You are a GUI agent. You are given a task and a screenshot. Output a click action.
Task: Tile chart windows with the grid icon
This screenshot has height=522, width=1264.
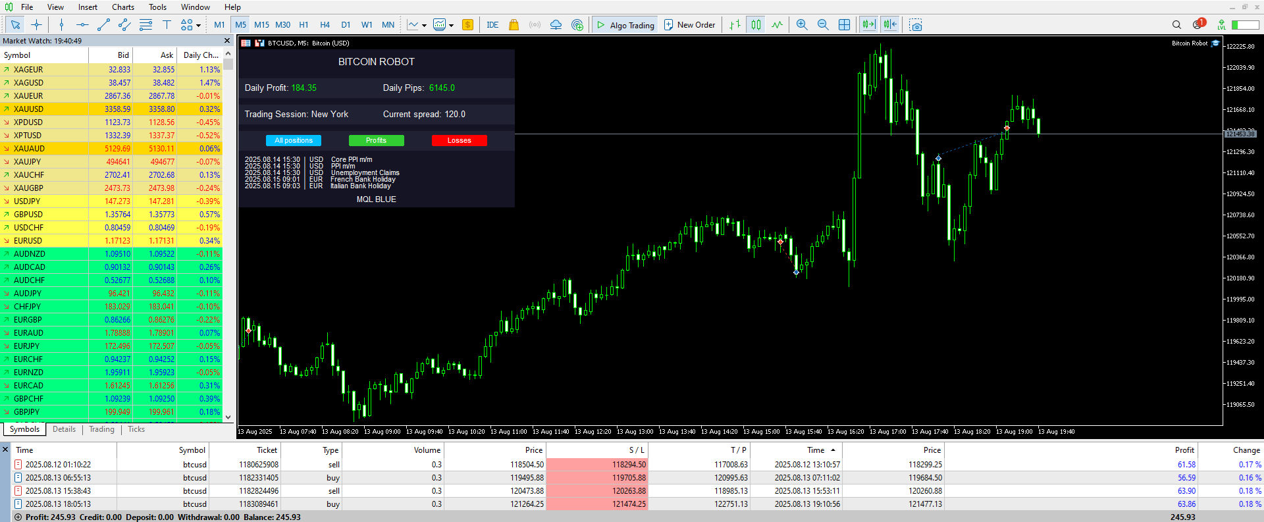coord(844,25)
